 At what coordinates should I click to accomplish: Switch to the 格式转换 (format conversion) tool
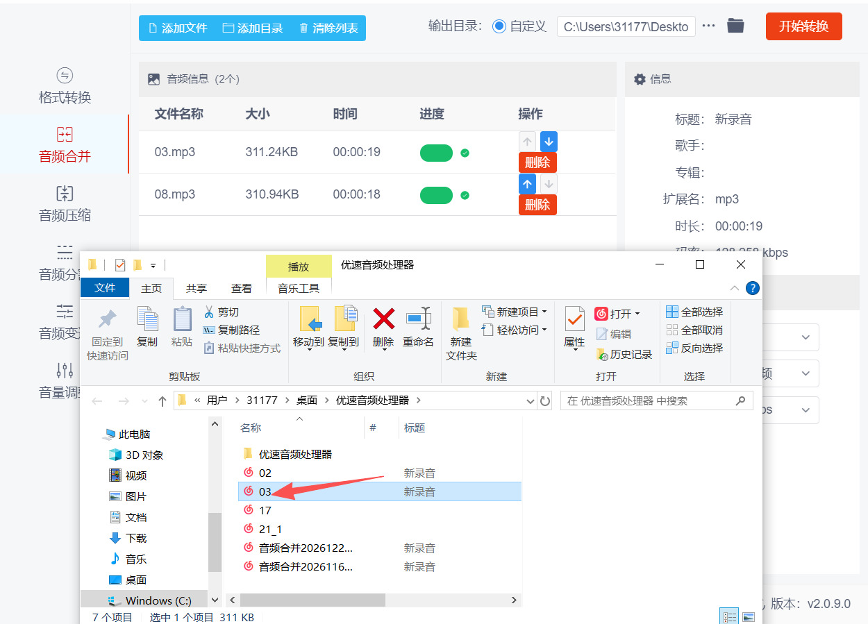tap(65, 85)
